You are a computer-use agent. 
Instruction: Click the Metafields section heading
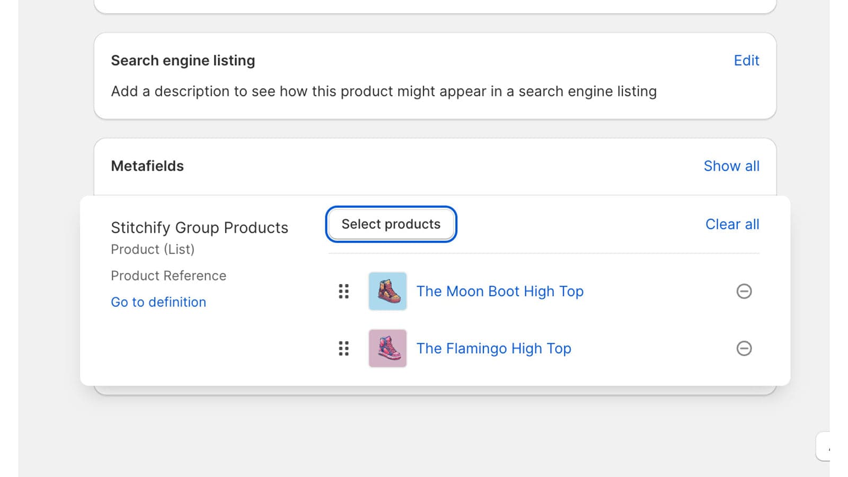(147, 166)
